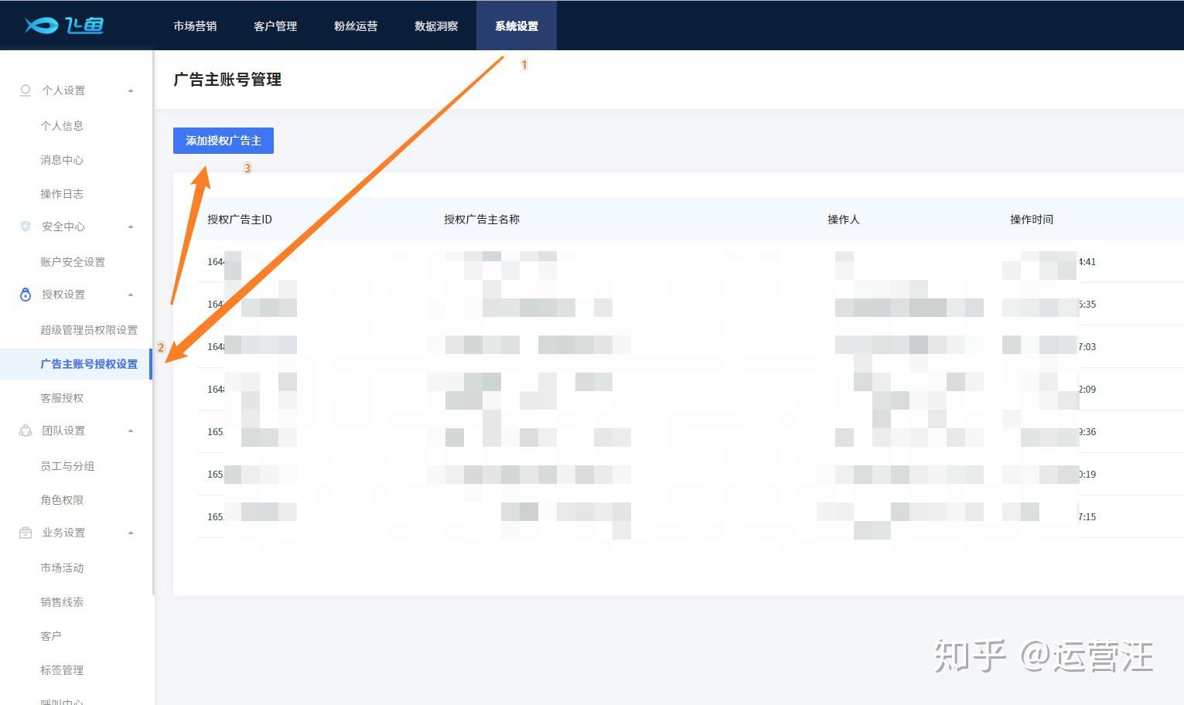Viewport: 1184px width, 705px height.
Task: Open 角色权限 in sidebar
Action: pyautogui.click(x=62, y=500)
